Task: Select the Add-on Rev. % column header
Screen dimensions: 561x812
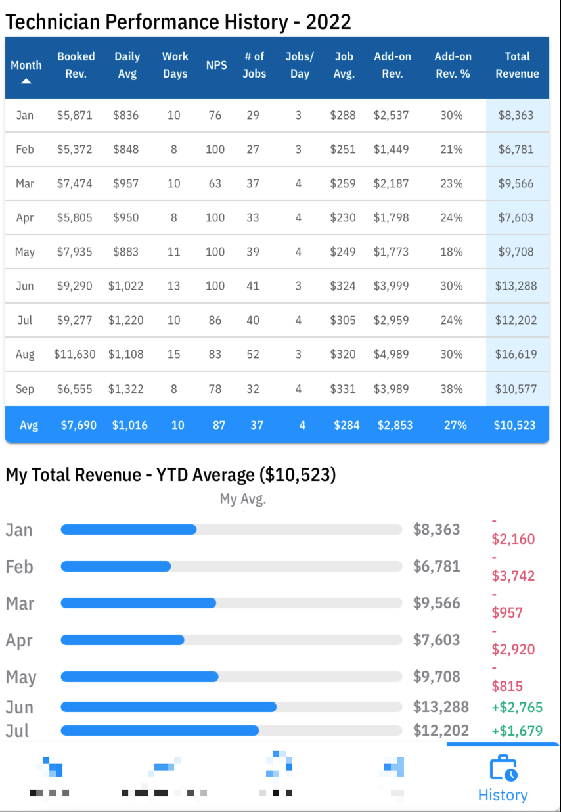Action: [x=453, y=65]
